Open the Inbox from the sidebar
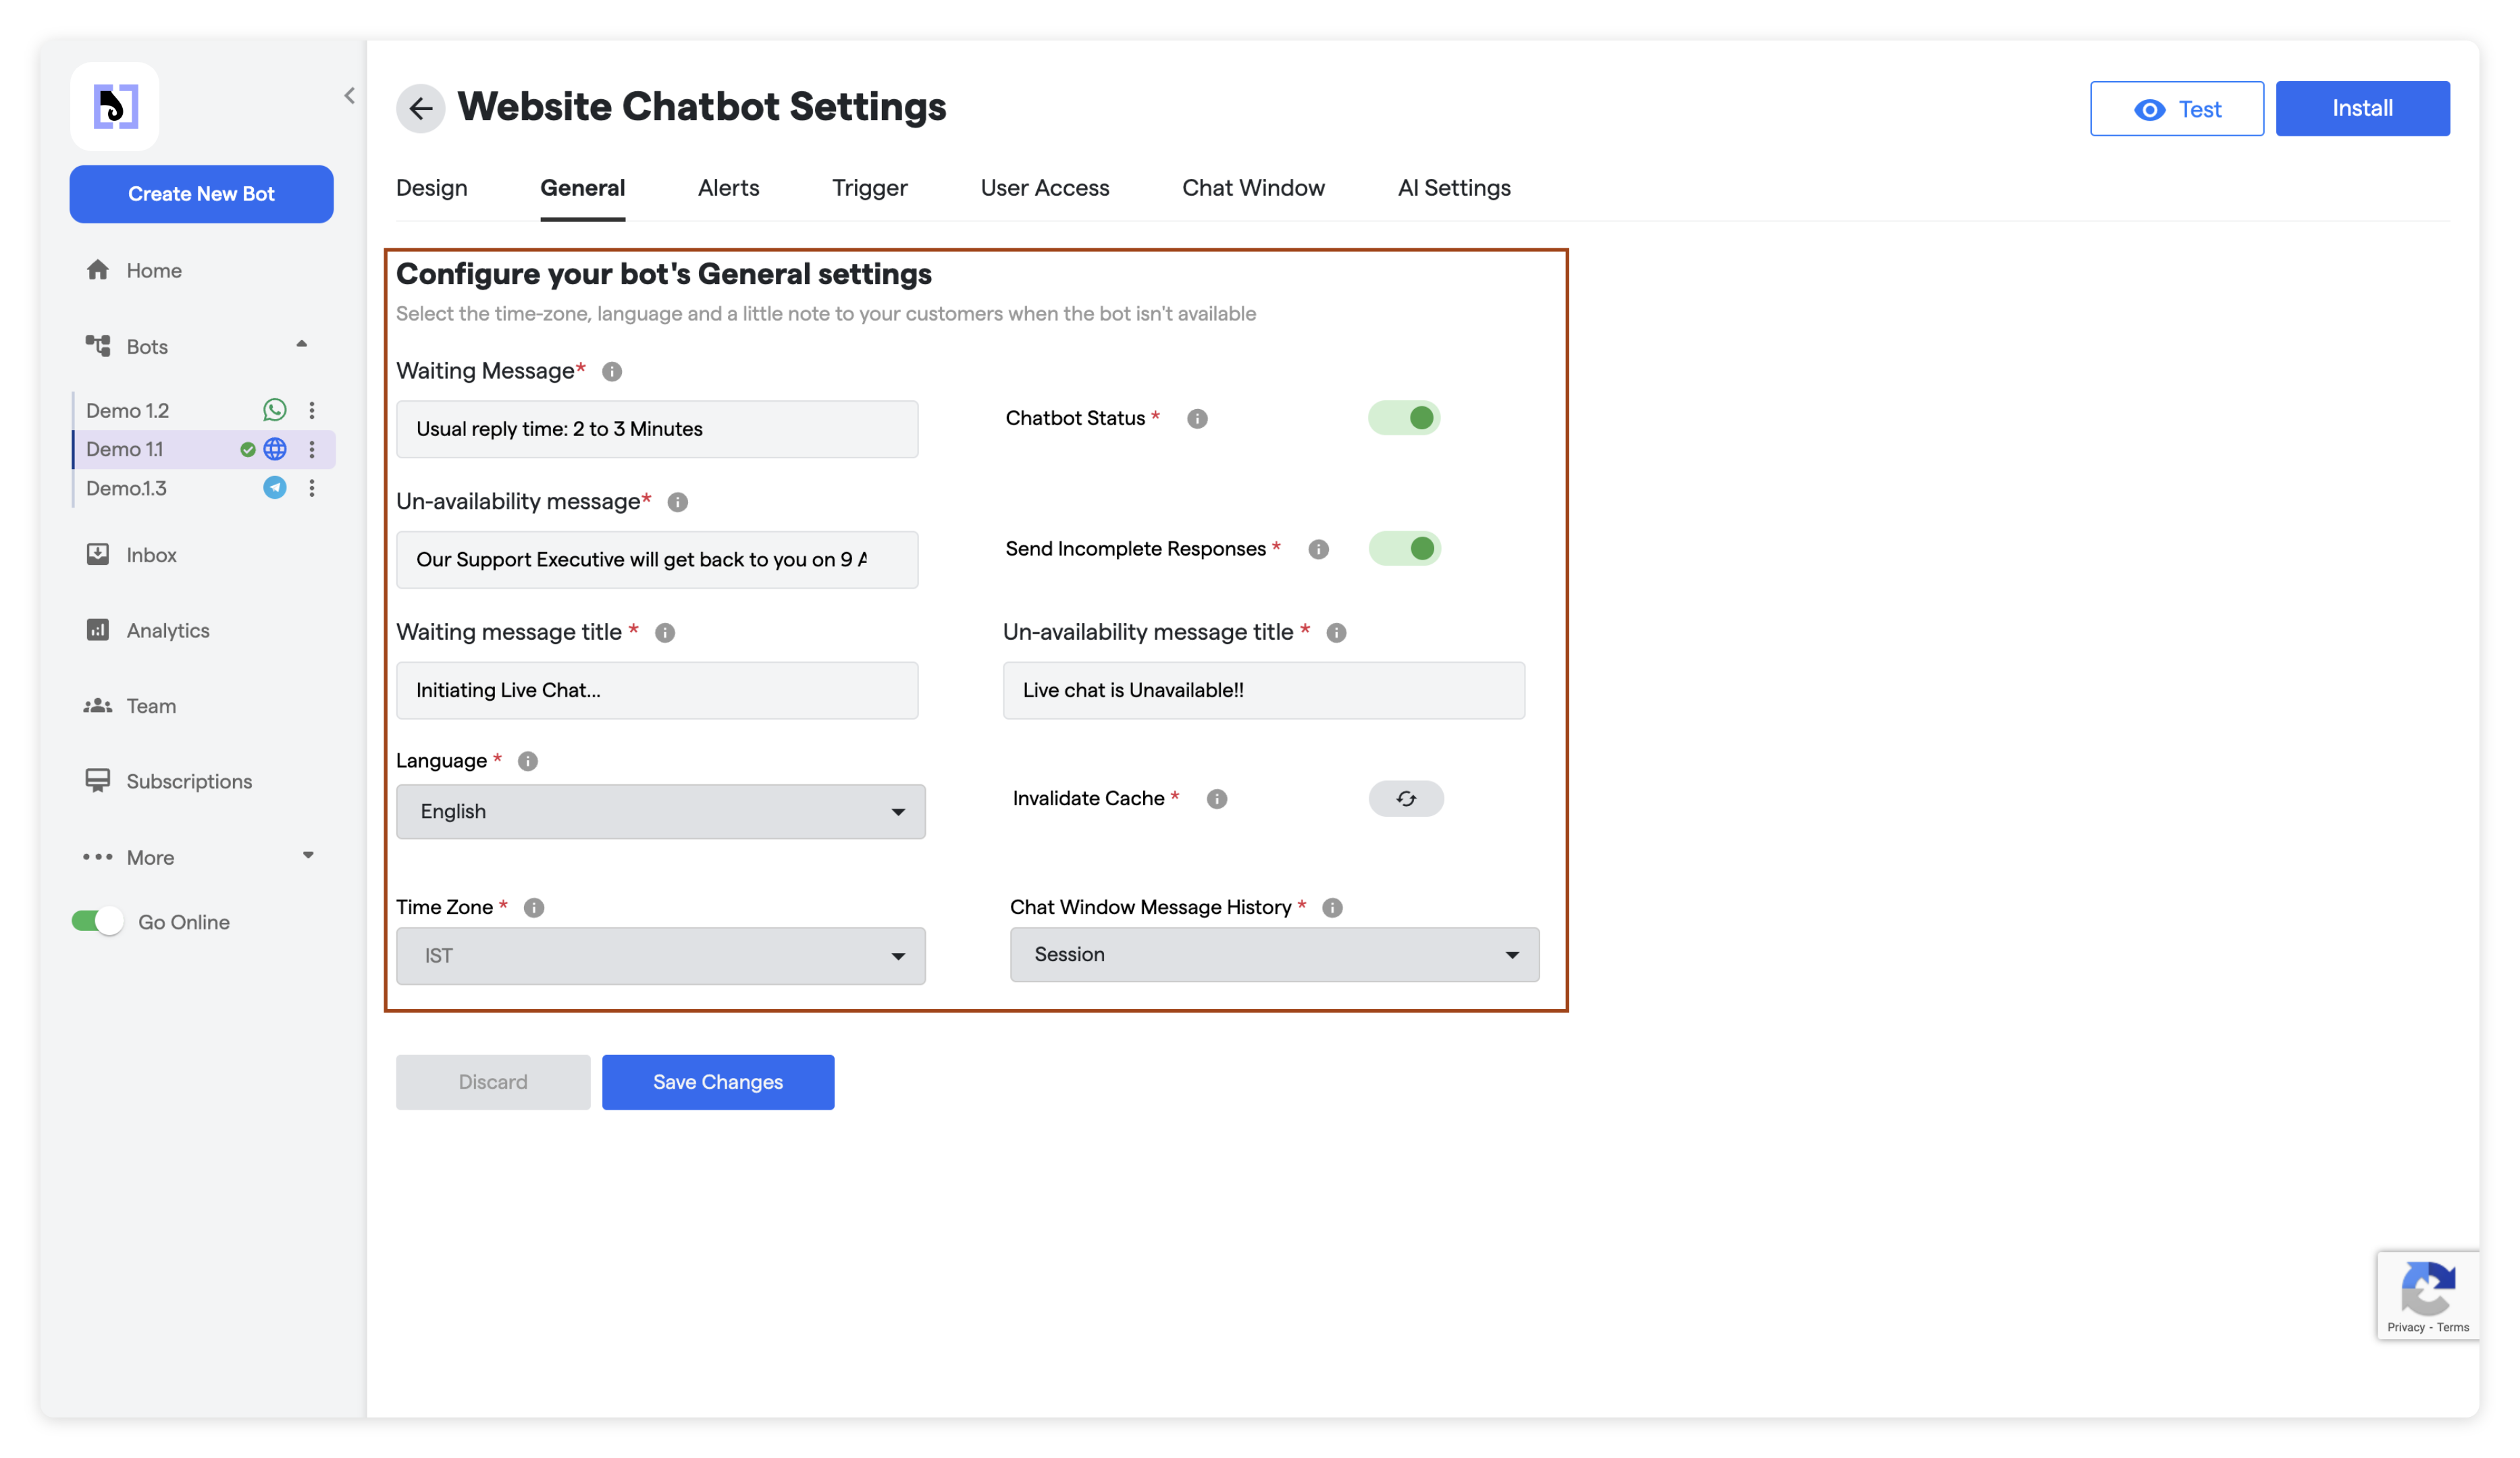The height and width of the screenshot is (1458, 2520). [151, 555]
